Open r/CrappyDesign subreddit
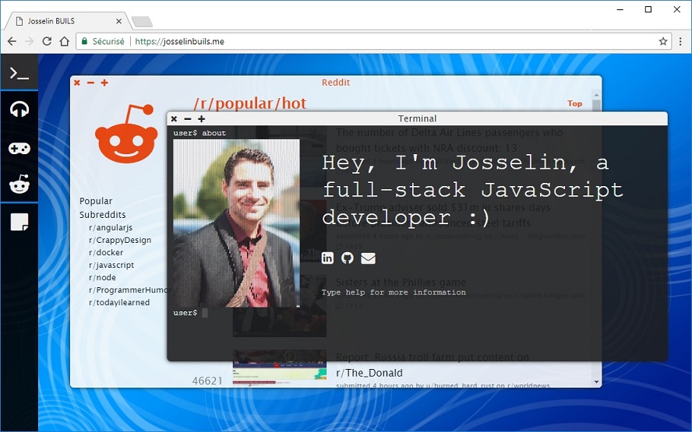Image resolution: width=692 pixels, height=432 pixels. [119, 240]
